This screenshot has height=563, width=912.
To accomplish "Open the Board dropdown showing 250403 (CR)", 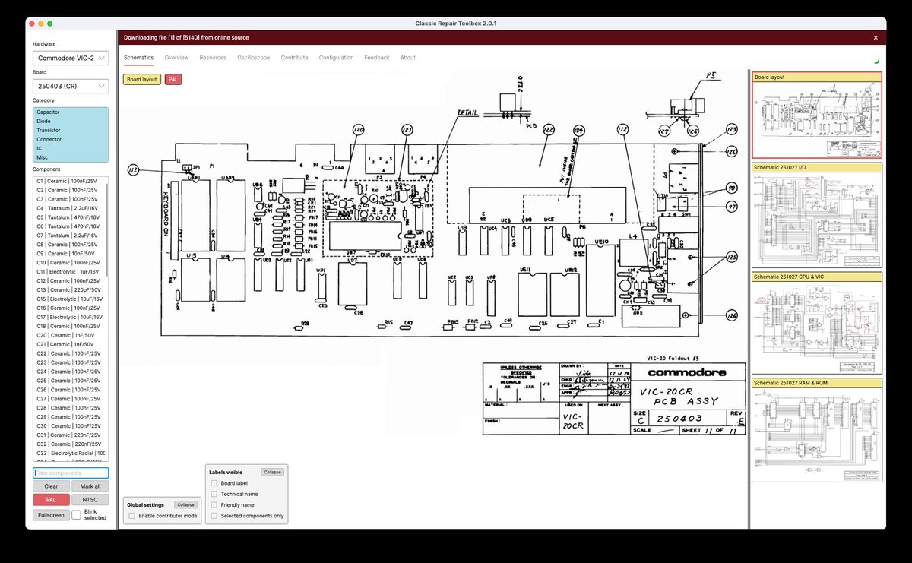I will point(71,87).
